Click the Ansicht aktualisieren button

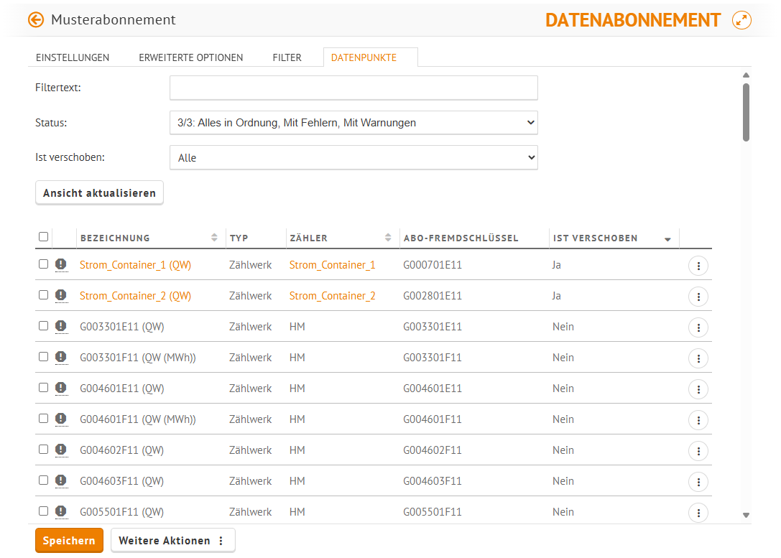[99, 192]
